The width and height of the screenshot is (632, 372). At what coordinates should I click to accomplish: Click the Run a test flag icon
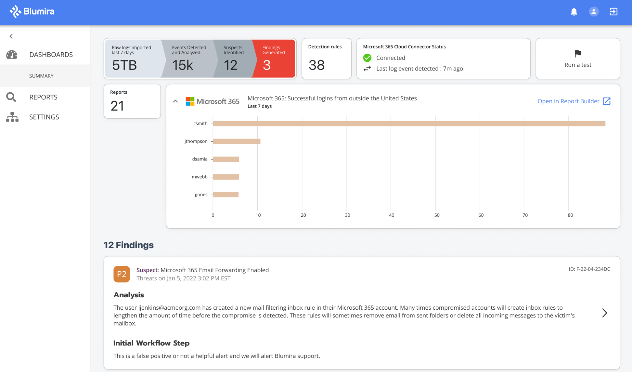pos(578,54)
